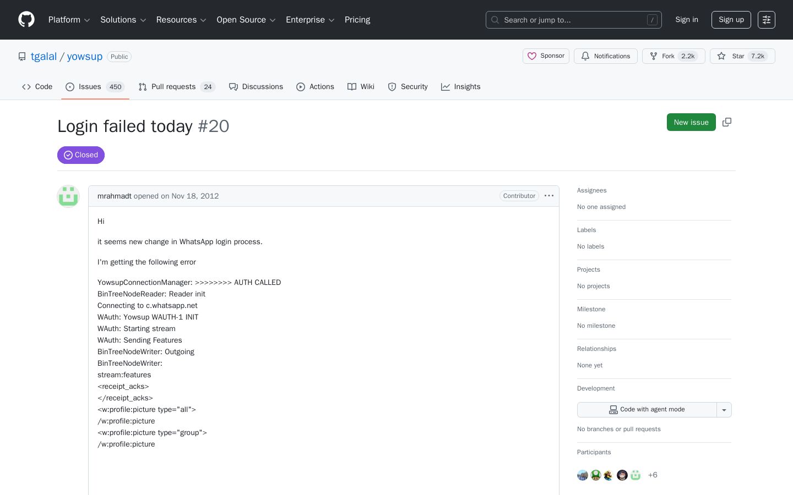
Task: Click the "No labels" text
Action: pos(591,246)
